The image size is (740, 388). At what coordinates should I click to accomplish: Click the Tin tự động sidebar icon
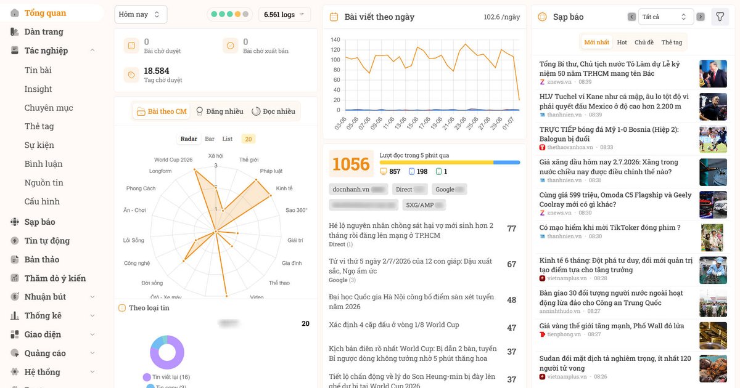point(15,240)
